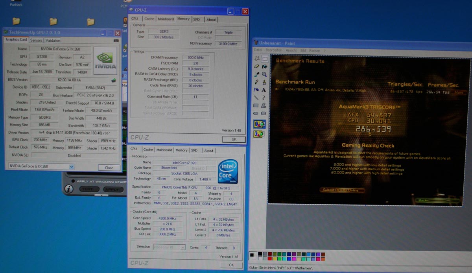Select the Pick Color eyedropper tool
This screenshot has height=273, width=472.
[x=256, y=74]
